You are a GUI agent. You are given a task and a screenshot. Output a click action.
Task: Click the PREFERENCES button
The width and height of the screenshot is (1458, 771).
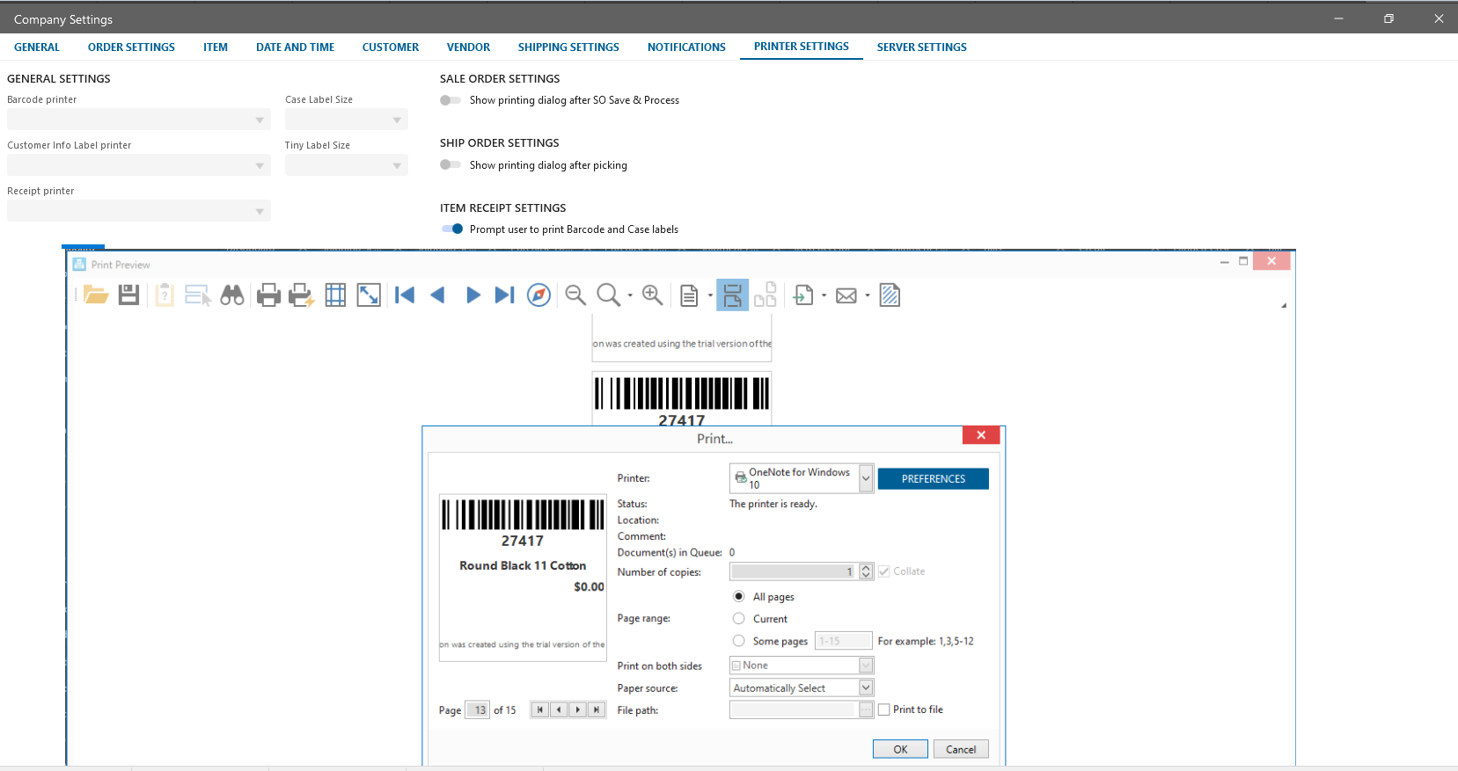[x=934, y=478]
